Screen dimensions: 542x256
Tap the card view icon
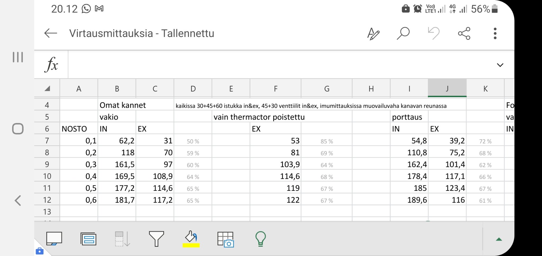[88, 239]
